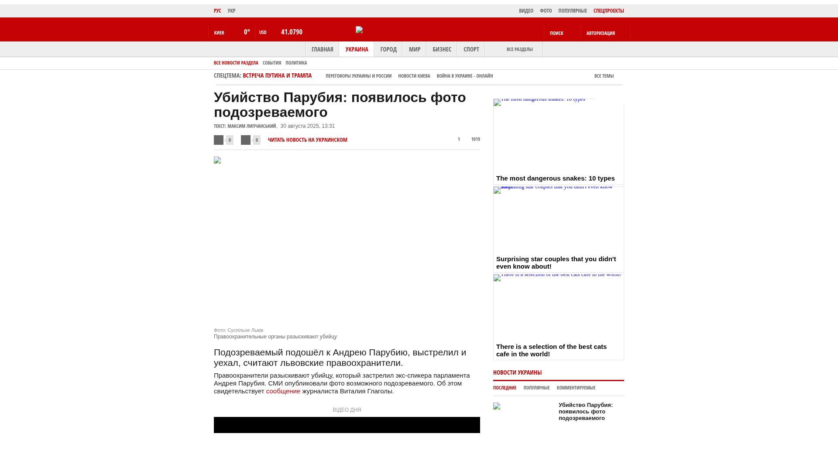
Task: Show ПОПУЛЯРНЫЕ news list in sidebar
Action: pyautogui.click(x=536, y=388)
